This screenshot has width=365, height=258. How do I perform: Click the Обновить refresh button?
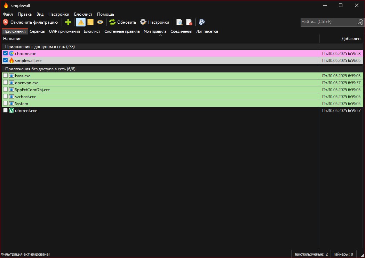(x=122, y=22)
